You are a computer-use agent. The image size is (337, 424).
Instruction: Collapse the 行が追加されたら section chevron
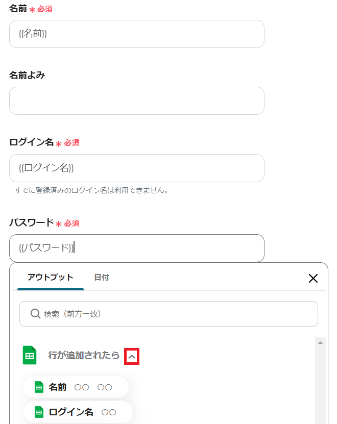[132, 357]
